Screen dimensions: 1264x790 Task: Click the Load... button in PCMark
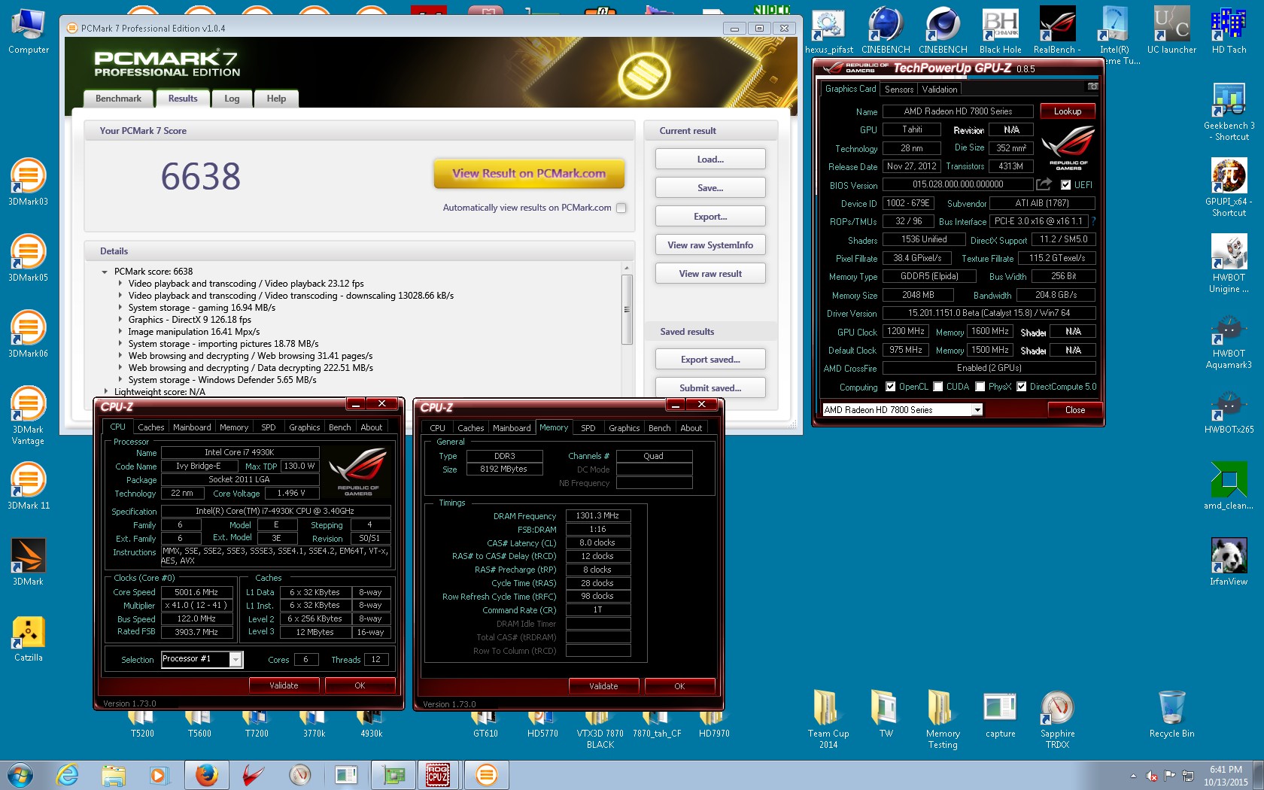coord(710,160)
